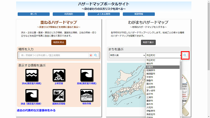Click the Japan map image
The width and height of the screenshot is (210, 118).
click(126, 85)
